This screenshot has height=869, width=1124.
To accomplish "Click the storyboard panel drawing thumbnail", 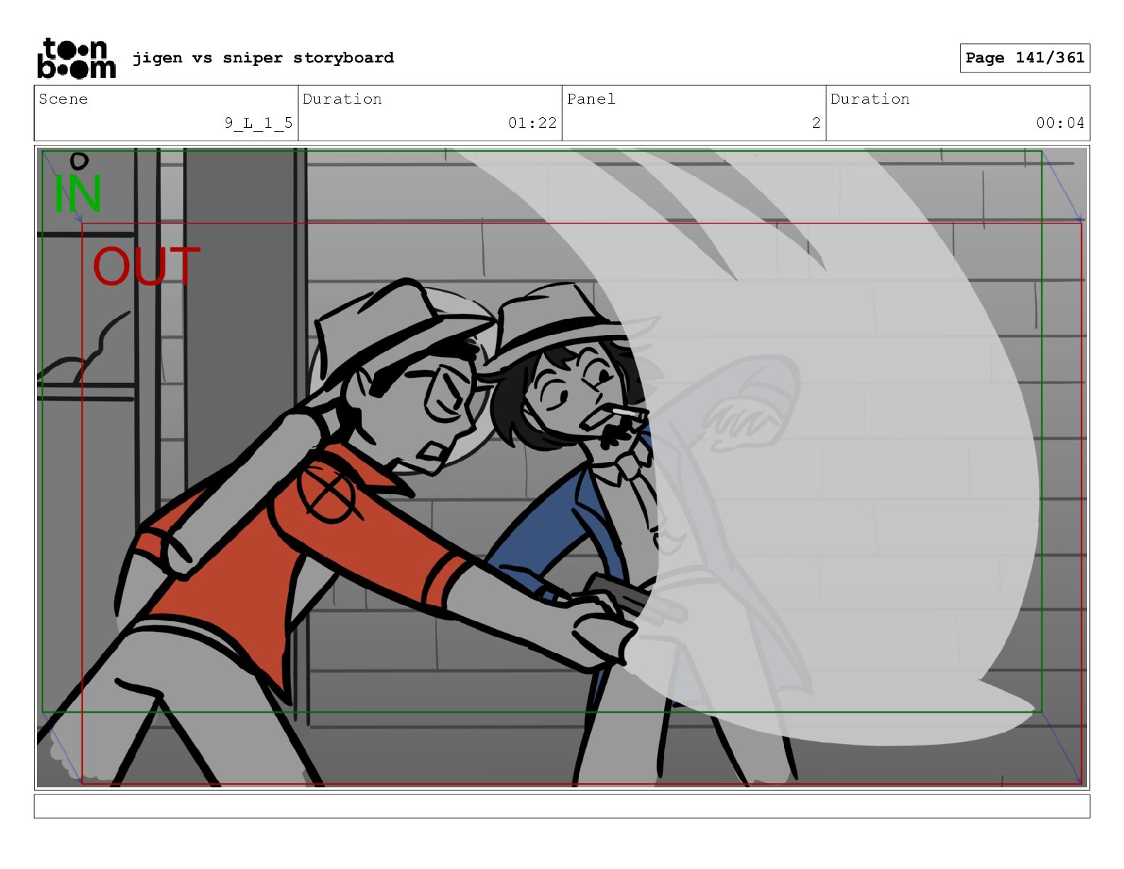I will pyautogui.click(x=562, y=468).
